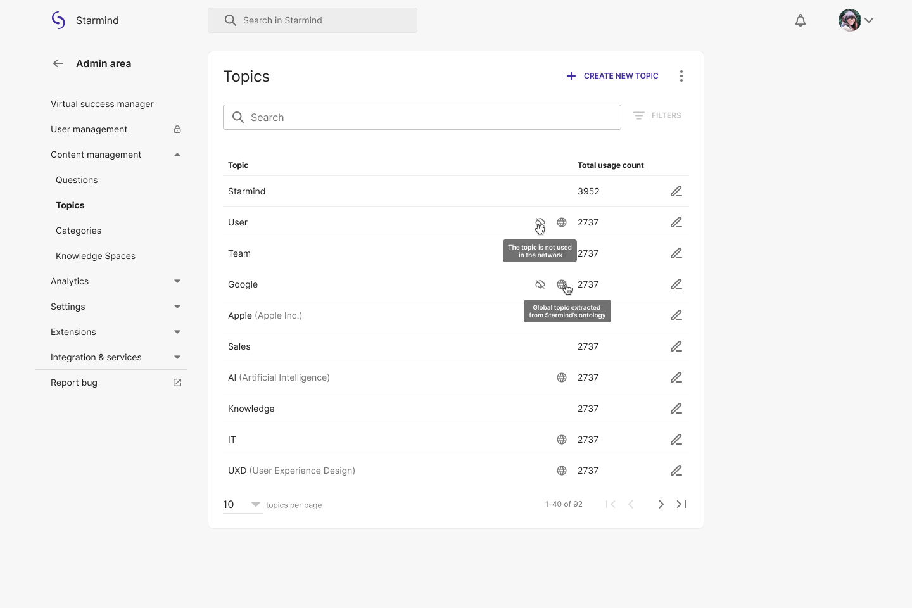Click the Starmind topic name

(247, 191)
